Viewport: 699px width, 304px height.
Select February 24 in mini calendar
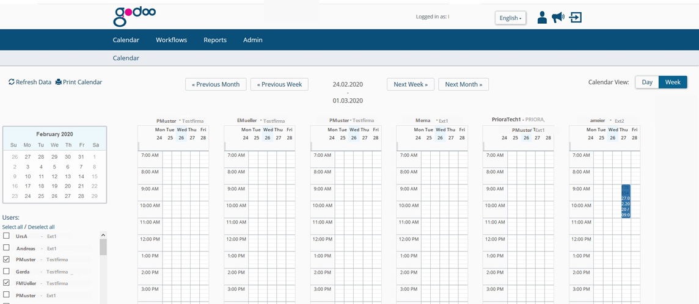click(27, 196)
